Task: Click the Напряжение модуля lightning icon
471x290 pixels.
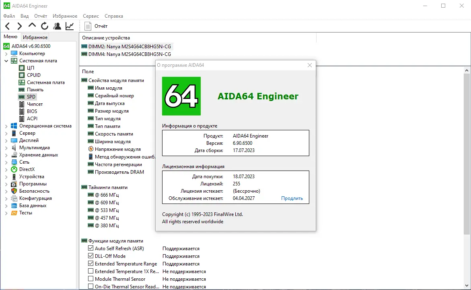Action: click(91, 149)
